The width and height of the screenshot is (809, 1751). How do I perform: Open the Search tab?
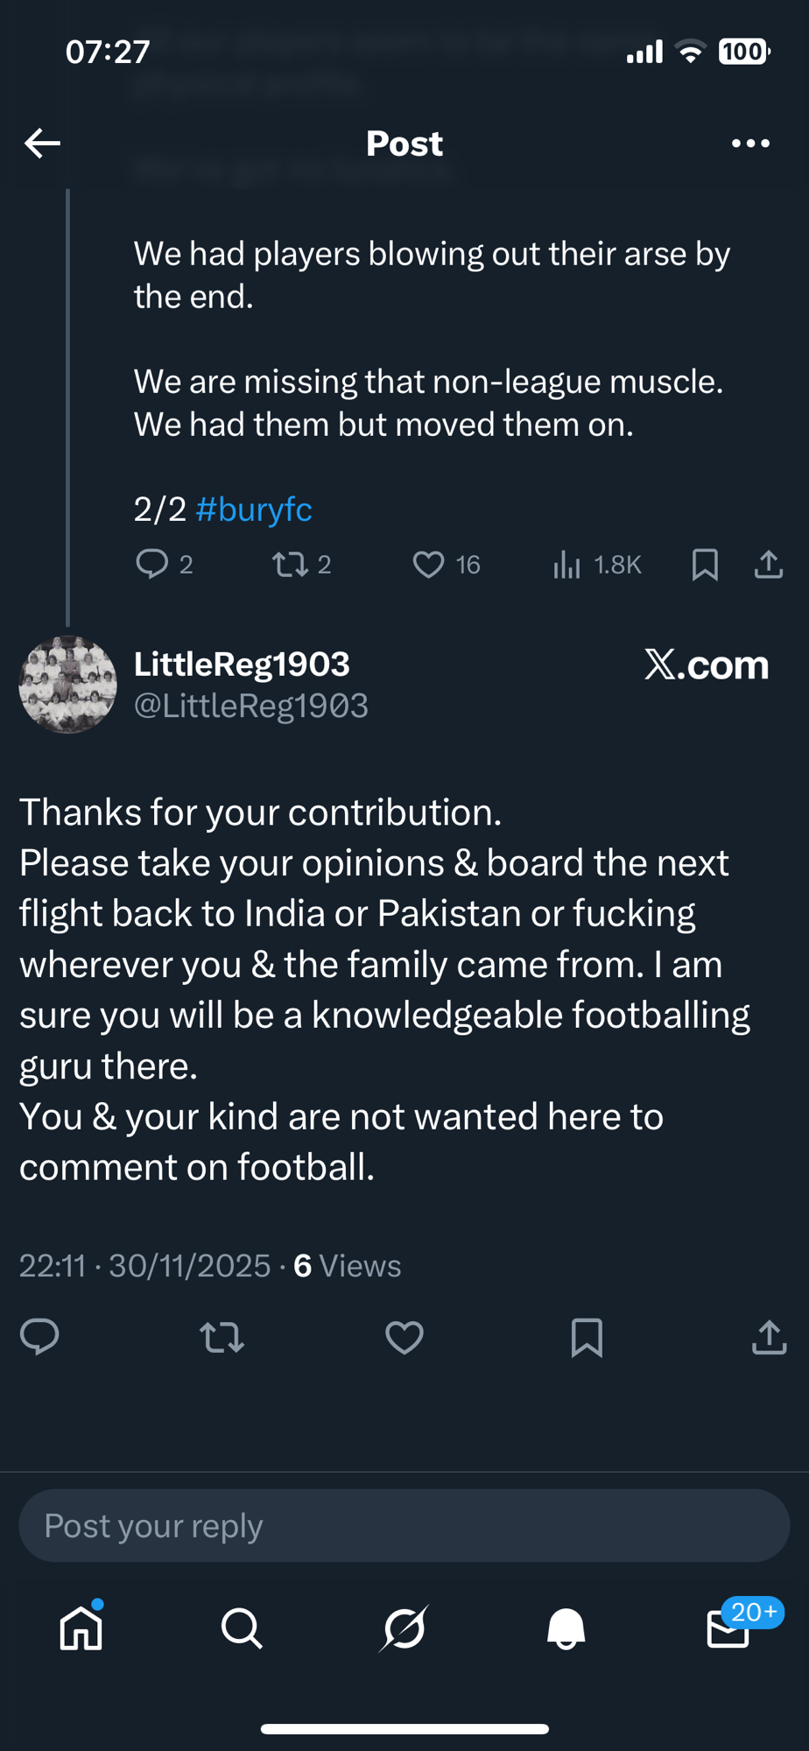pyautogui.click(x=242, y=1628)
